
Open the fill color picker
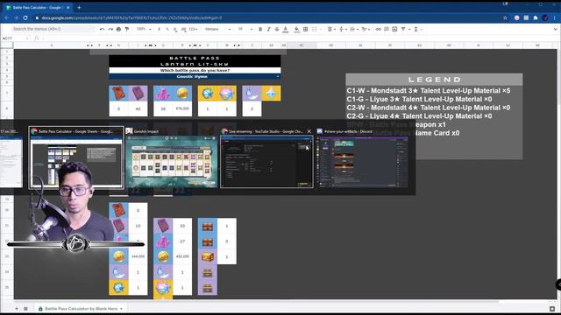point(296,29)
